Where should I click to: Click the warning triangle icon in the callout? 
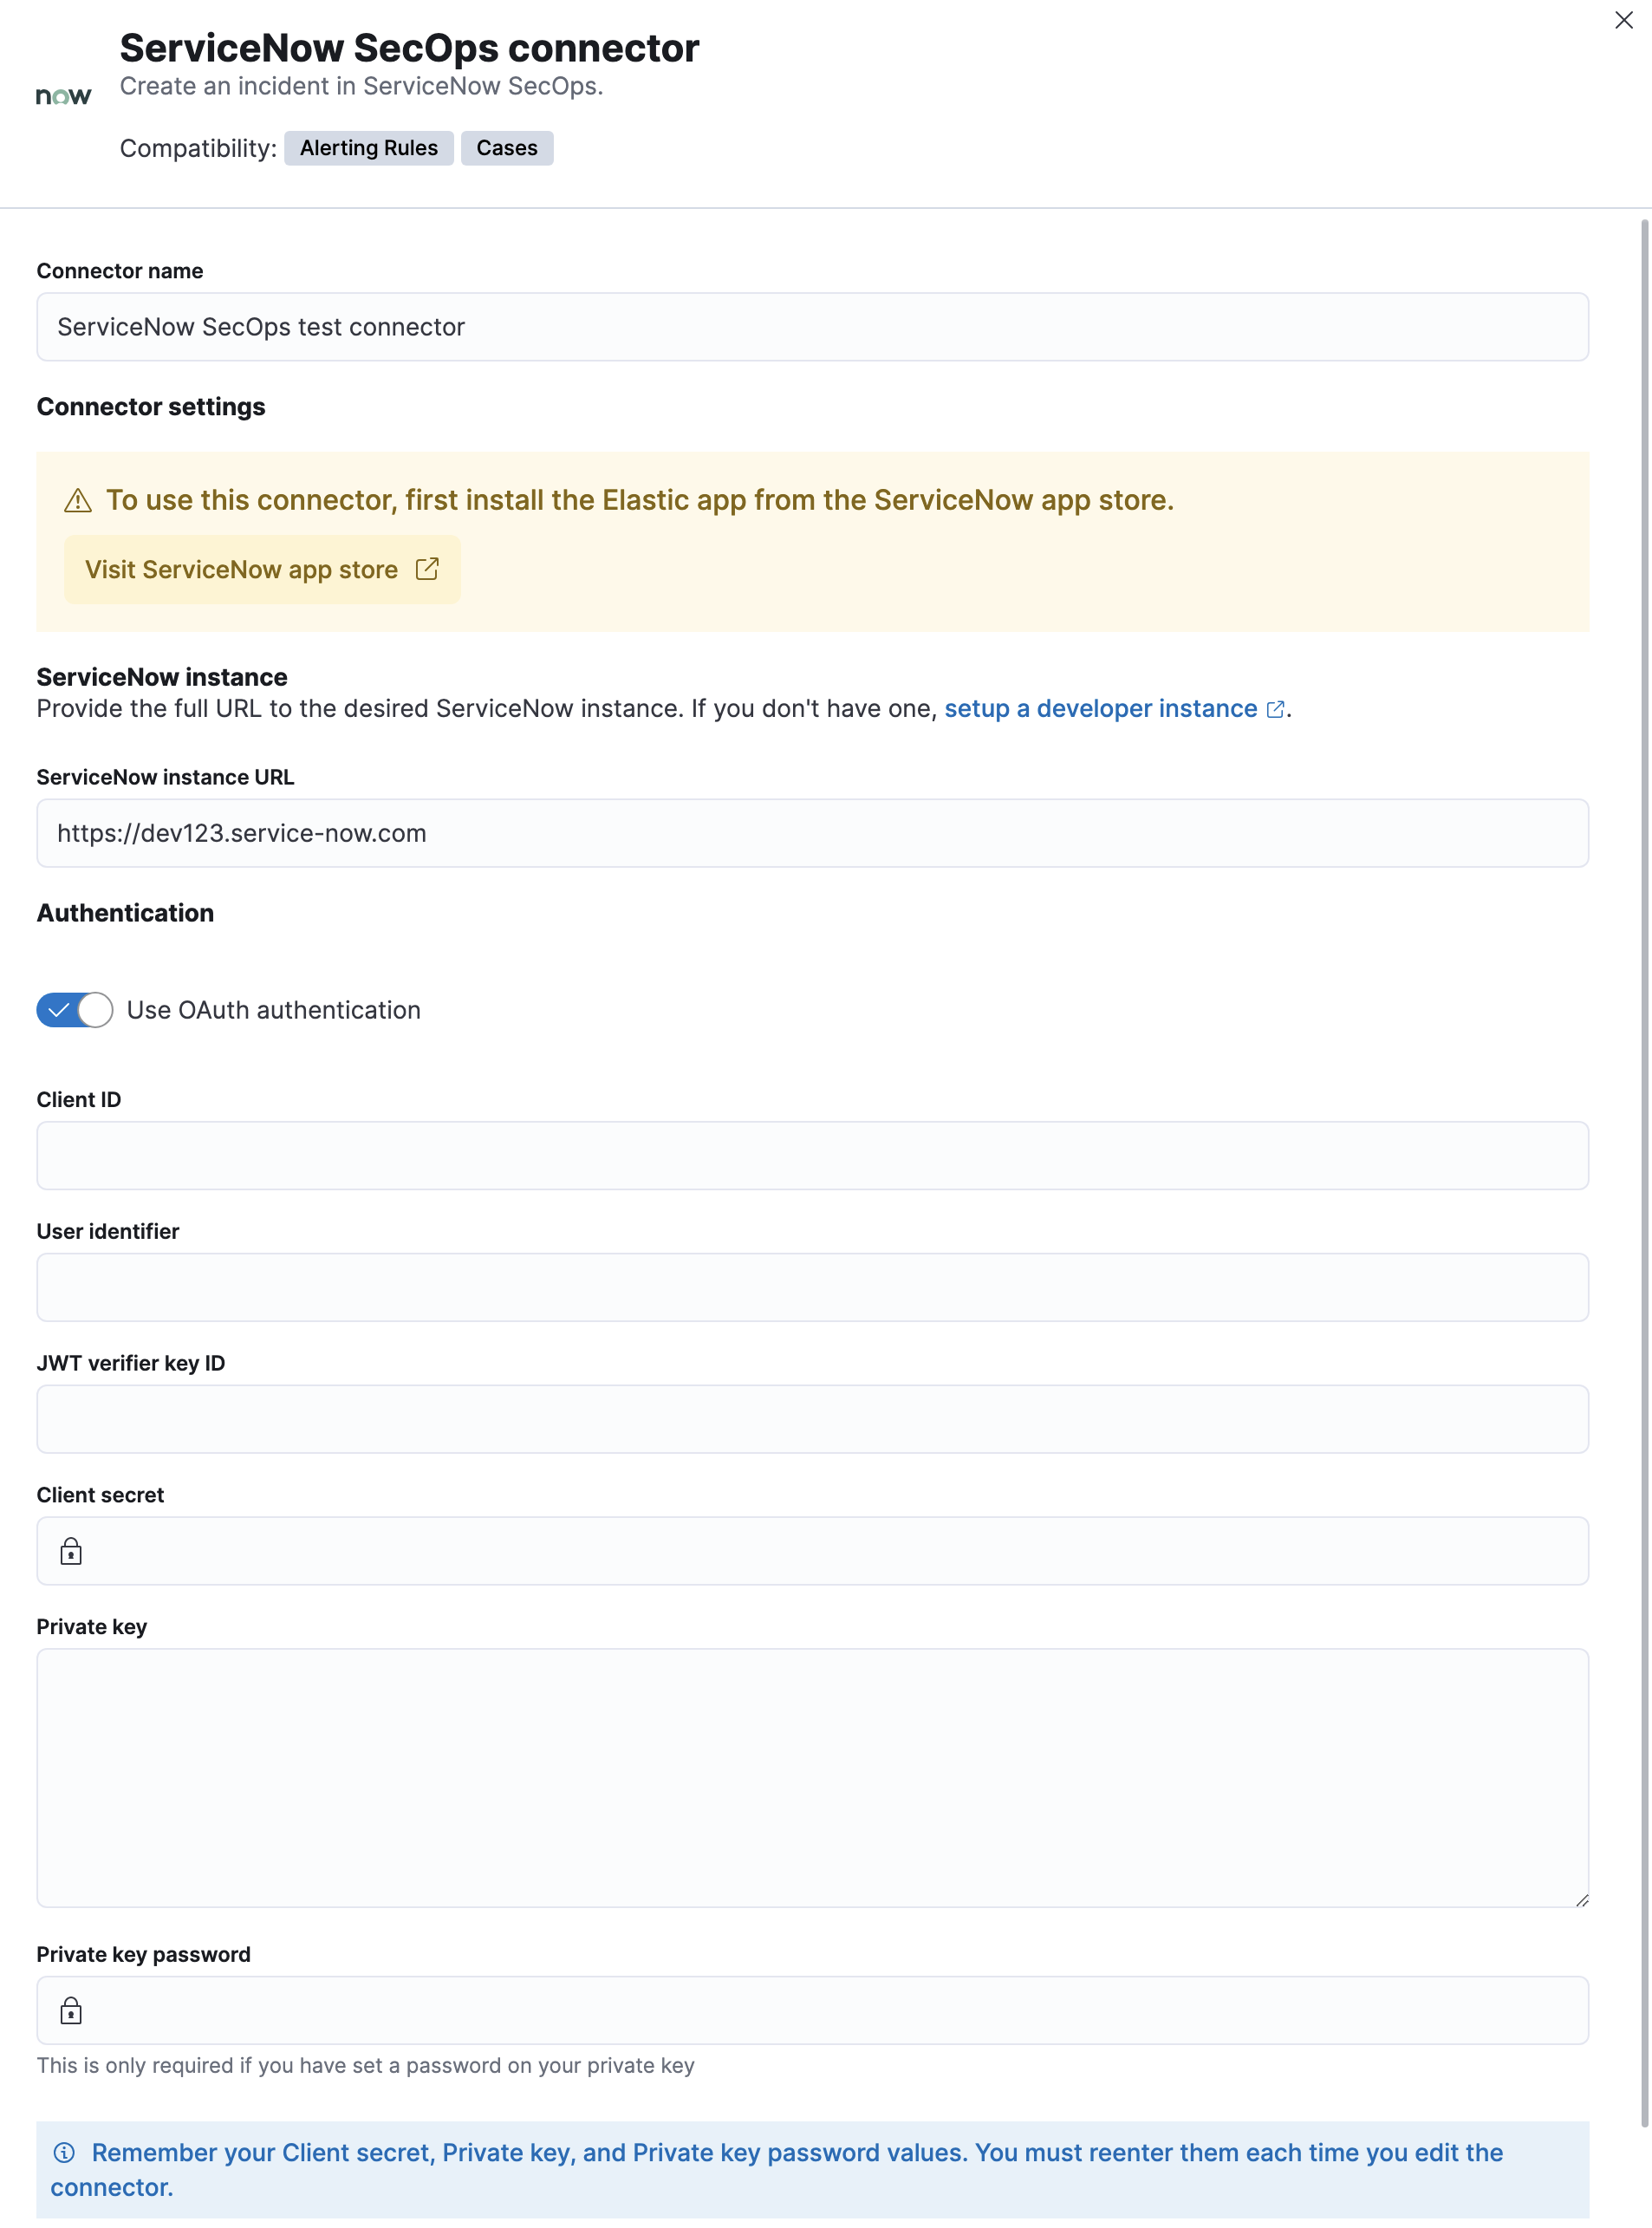pos(78,500)
